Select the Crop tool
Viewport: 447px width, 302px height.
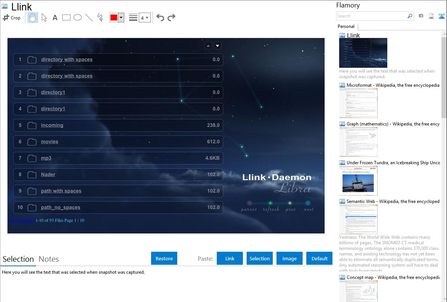pos(12,18)
